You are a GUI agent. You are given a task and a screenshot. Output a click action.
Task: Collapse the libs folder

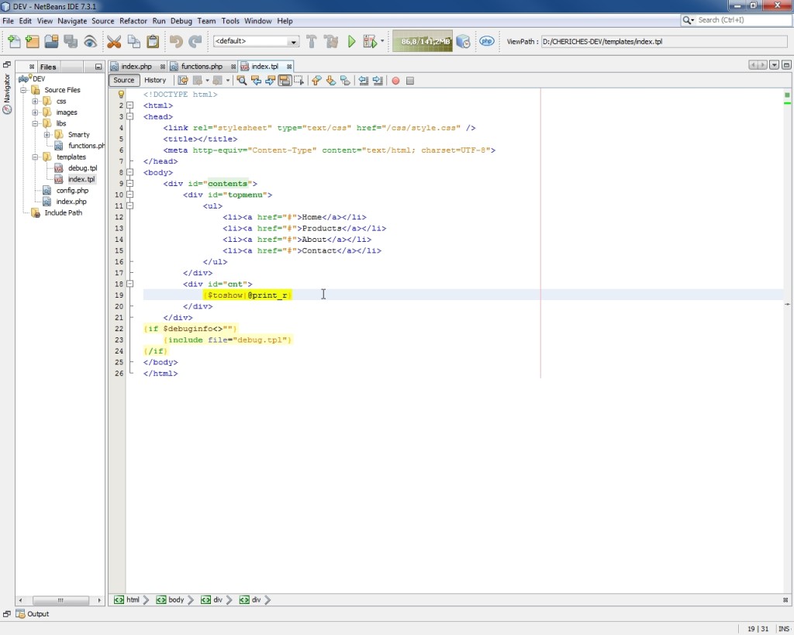[35, 123]
